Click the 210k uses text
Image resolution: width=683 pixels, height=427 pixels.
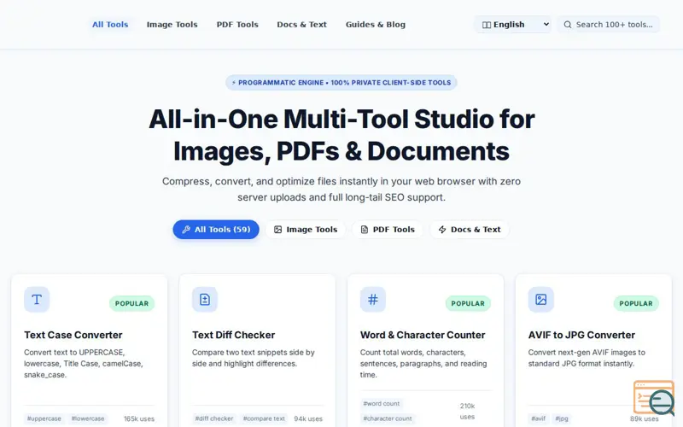pyautogui.click(x=467, y=412)
